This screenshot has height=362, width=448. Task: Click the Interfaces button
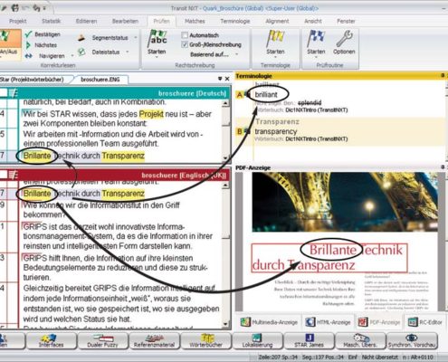[x=51, y=341]
